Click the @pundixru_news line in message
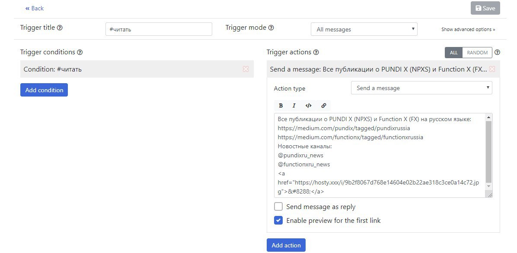 (x=300, y=156)
